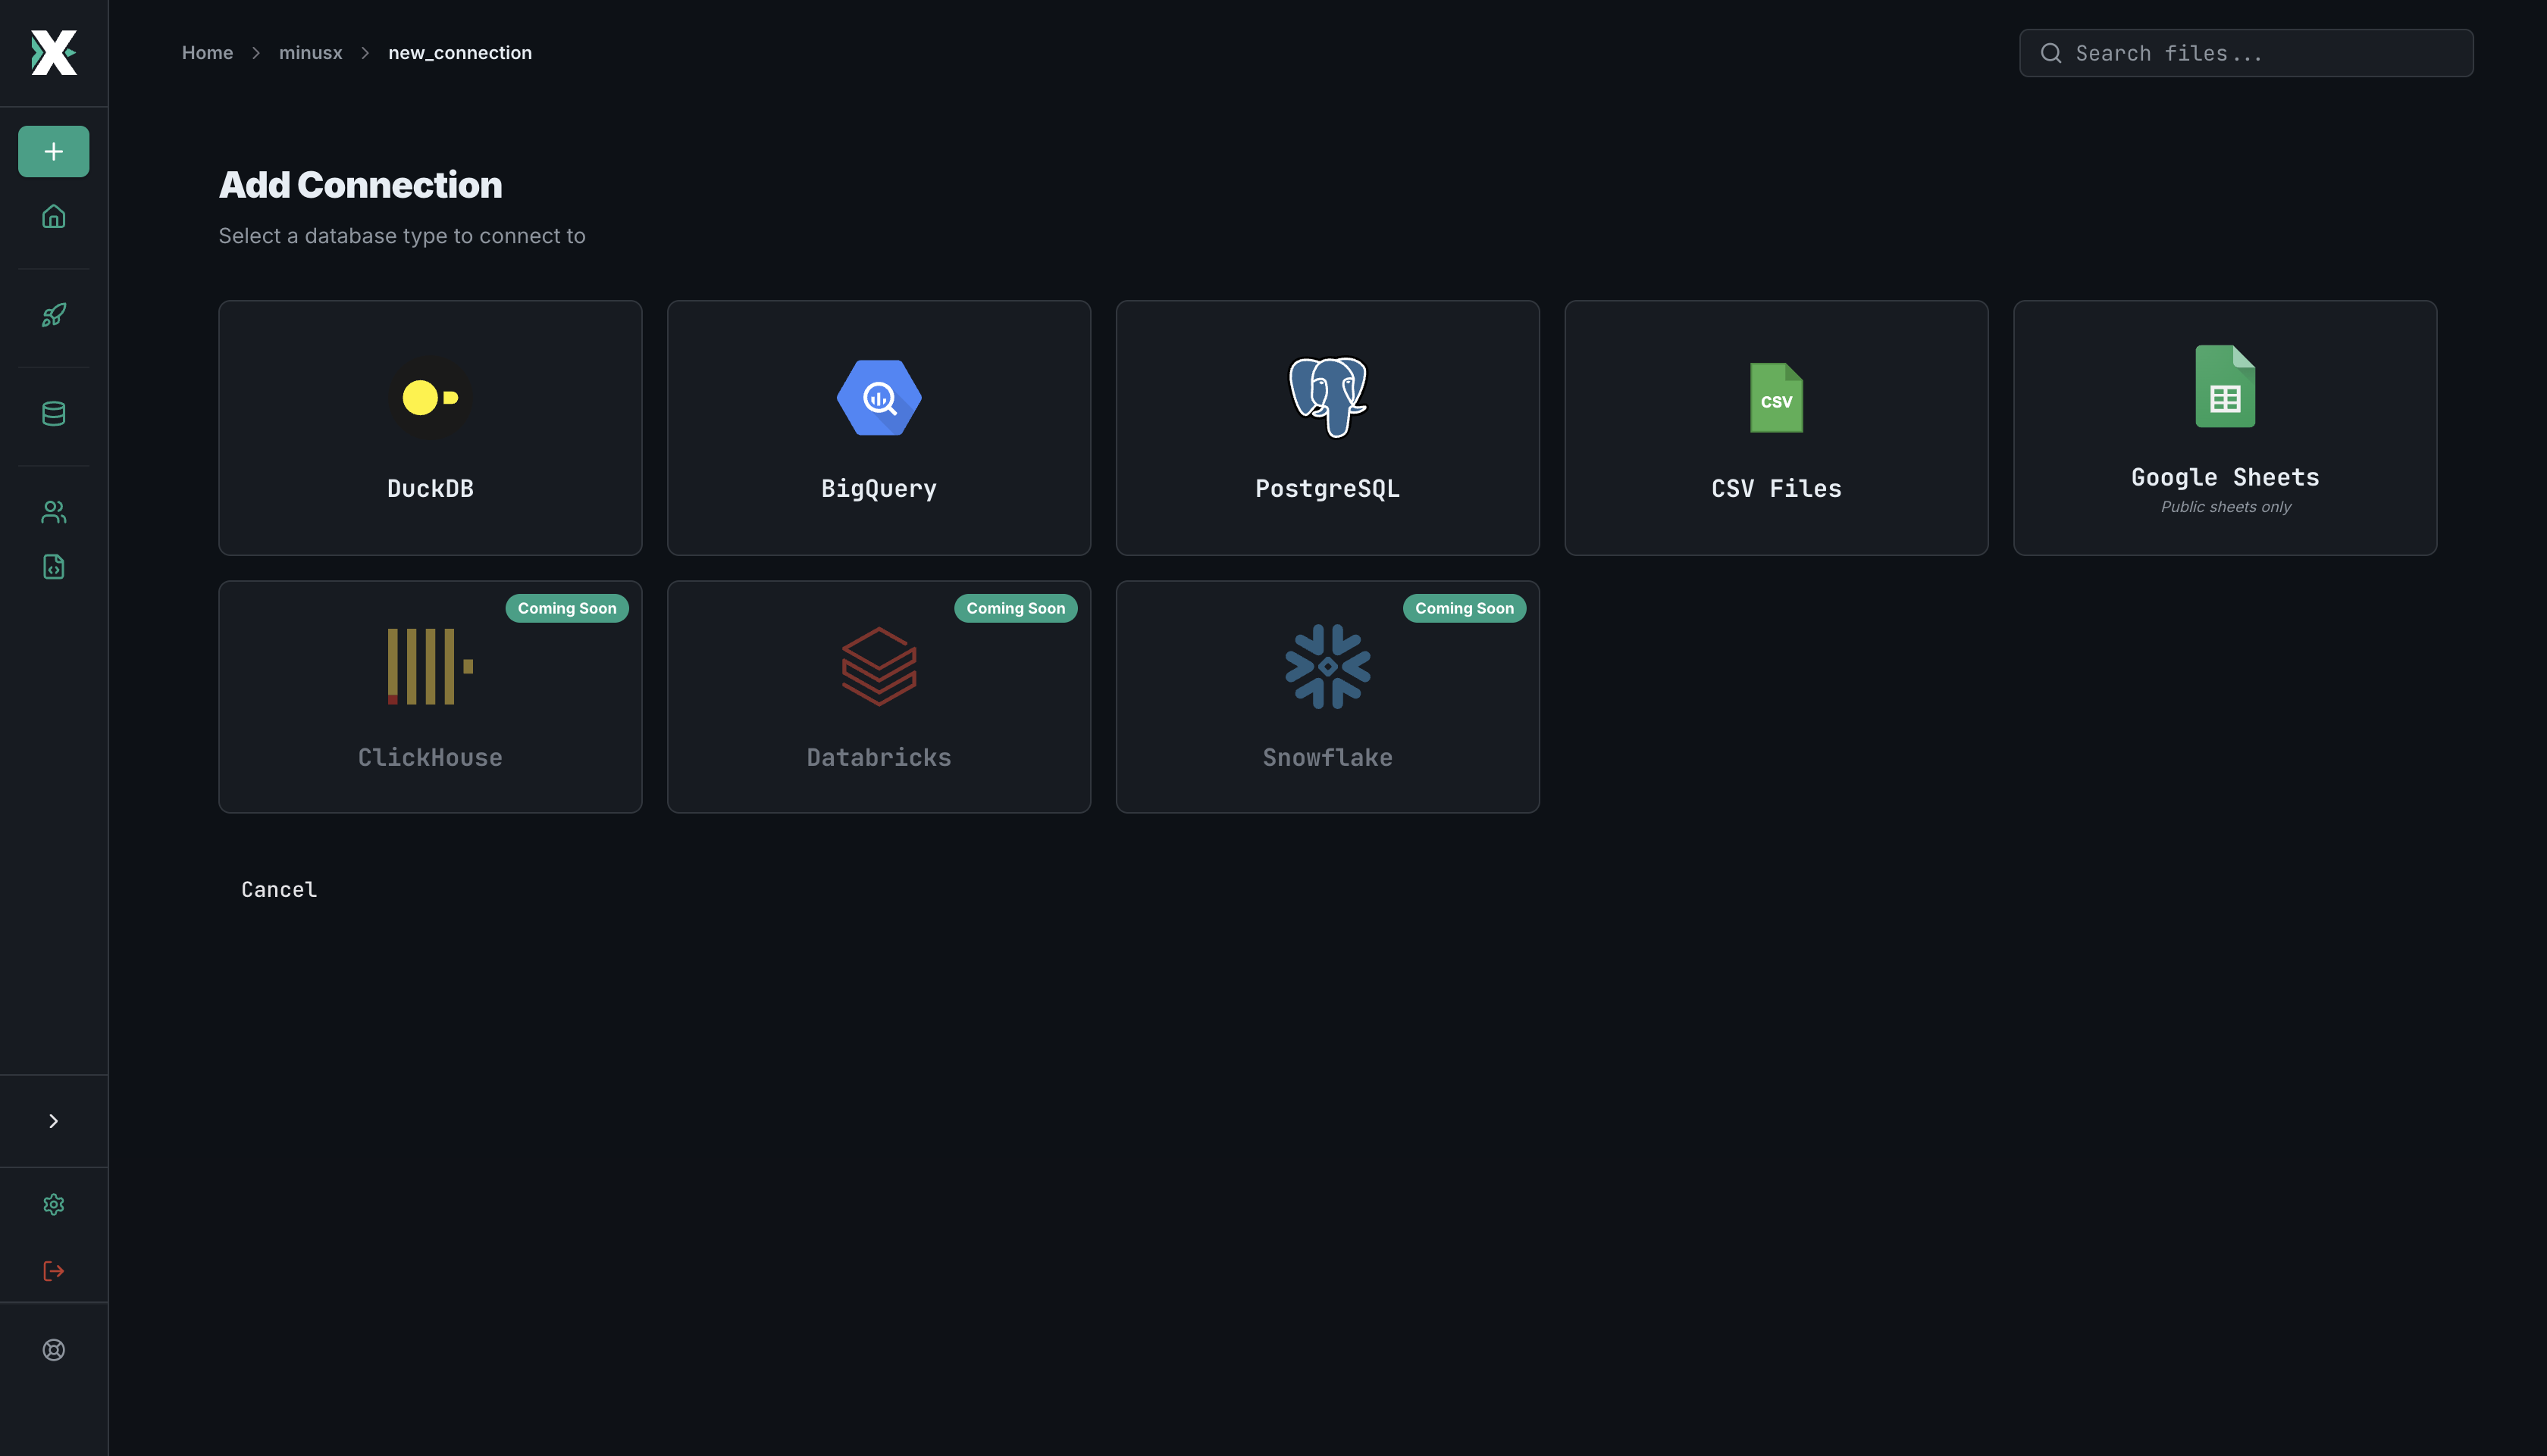Image resolution: width=2547 pixels, height=1456 pixels.
Task: Click Coming Soon badge on ClickHouse
Action: click(x=567, y=608)
